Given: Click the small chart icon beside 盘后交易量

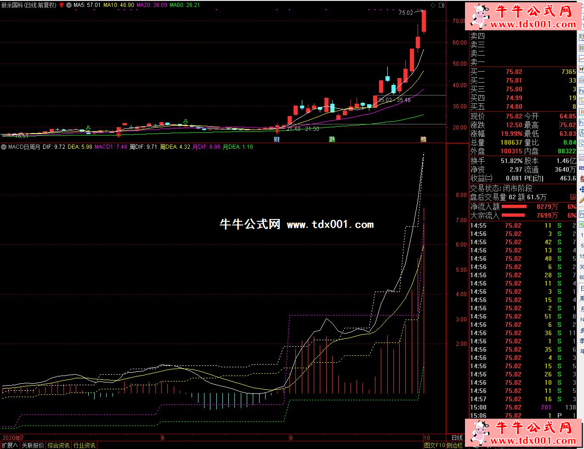Looking at the screenshot, I should [573, 197].
